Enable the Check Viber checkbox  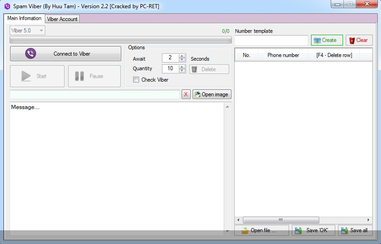(x=136, y=80)
